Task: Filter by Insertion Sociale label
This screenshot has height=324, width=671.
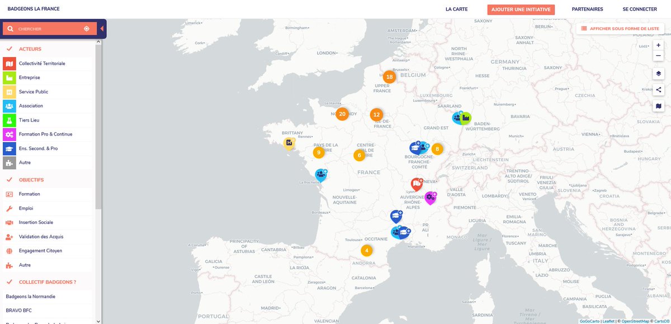Action: click(36, 222)
